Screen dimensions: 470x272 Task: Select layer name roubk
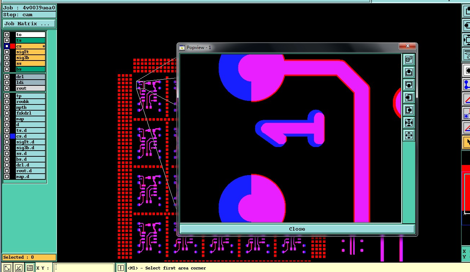click(x=31, y=102)
